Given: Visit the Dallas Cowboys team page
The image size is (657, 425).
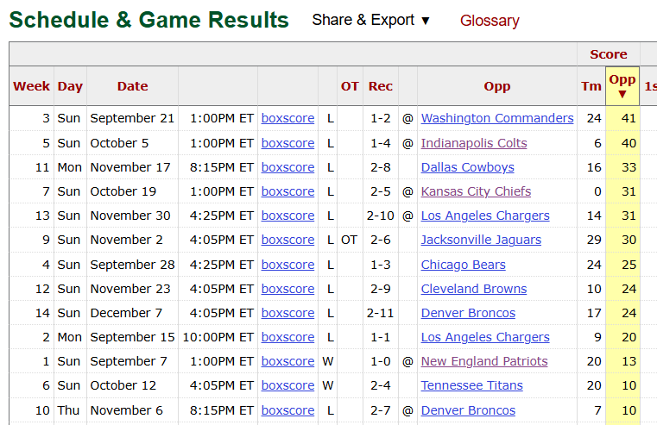Looking at the screenshot, I should [x=468, y=167].
